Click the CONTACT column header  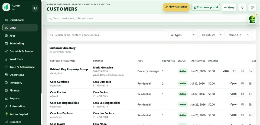point(98,61)
